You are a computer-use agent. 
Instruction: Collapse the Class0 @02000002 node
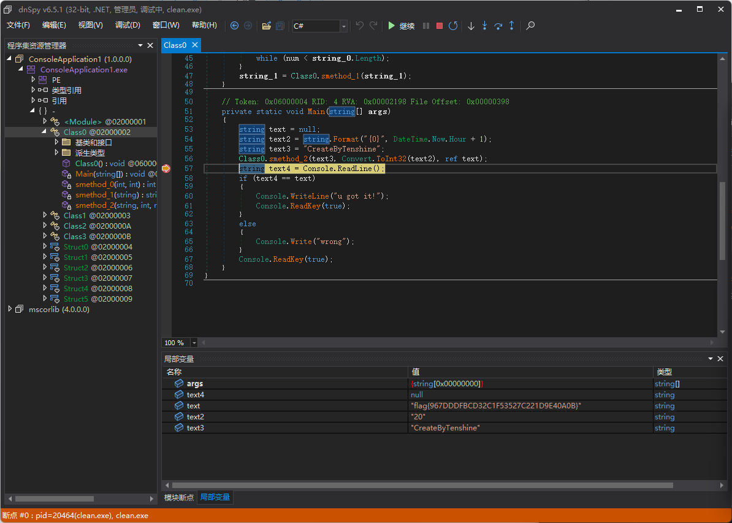pos(44,132)
